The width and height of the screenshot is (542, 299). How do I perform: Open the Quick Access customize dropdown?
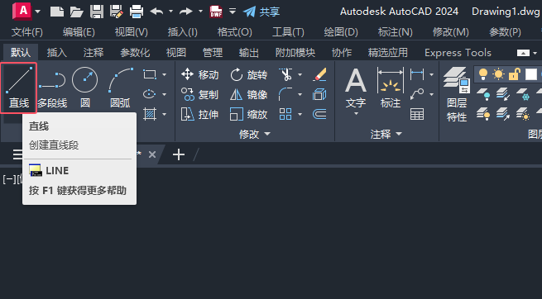pos(233,11)
